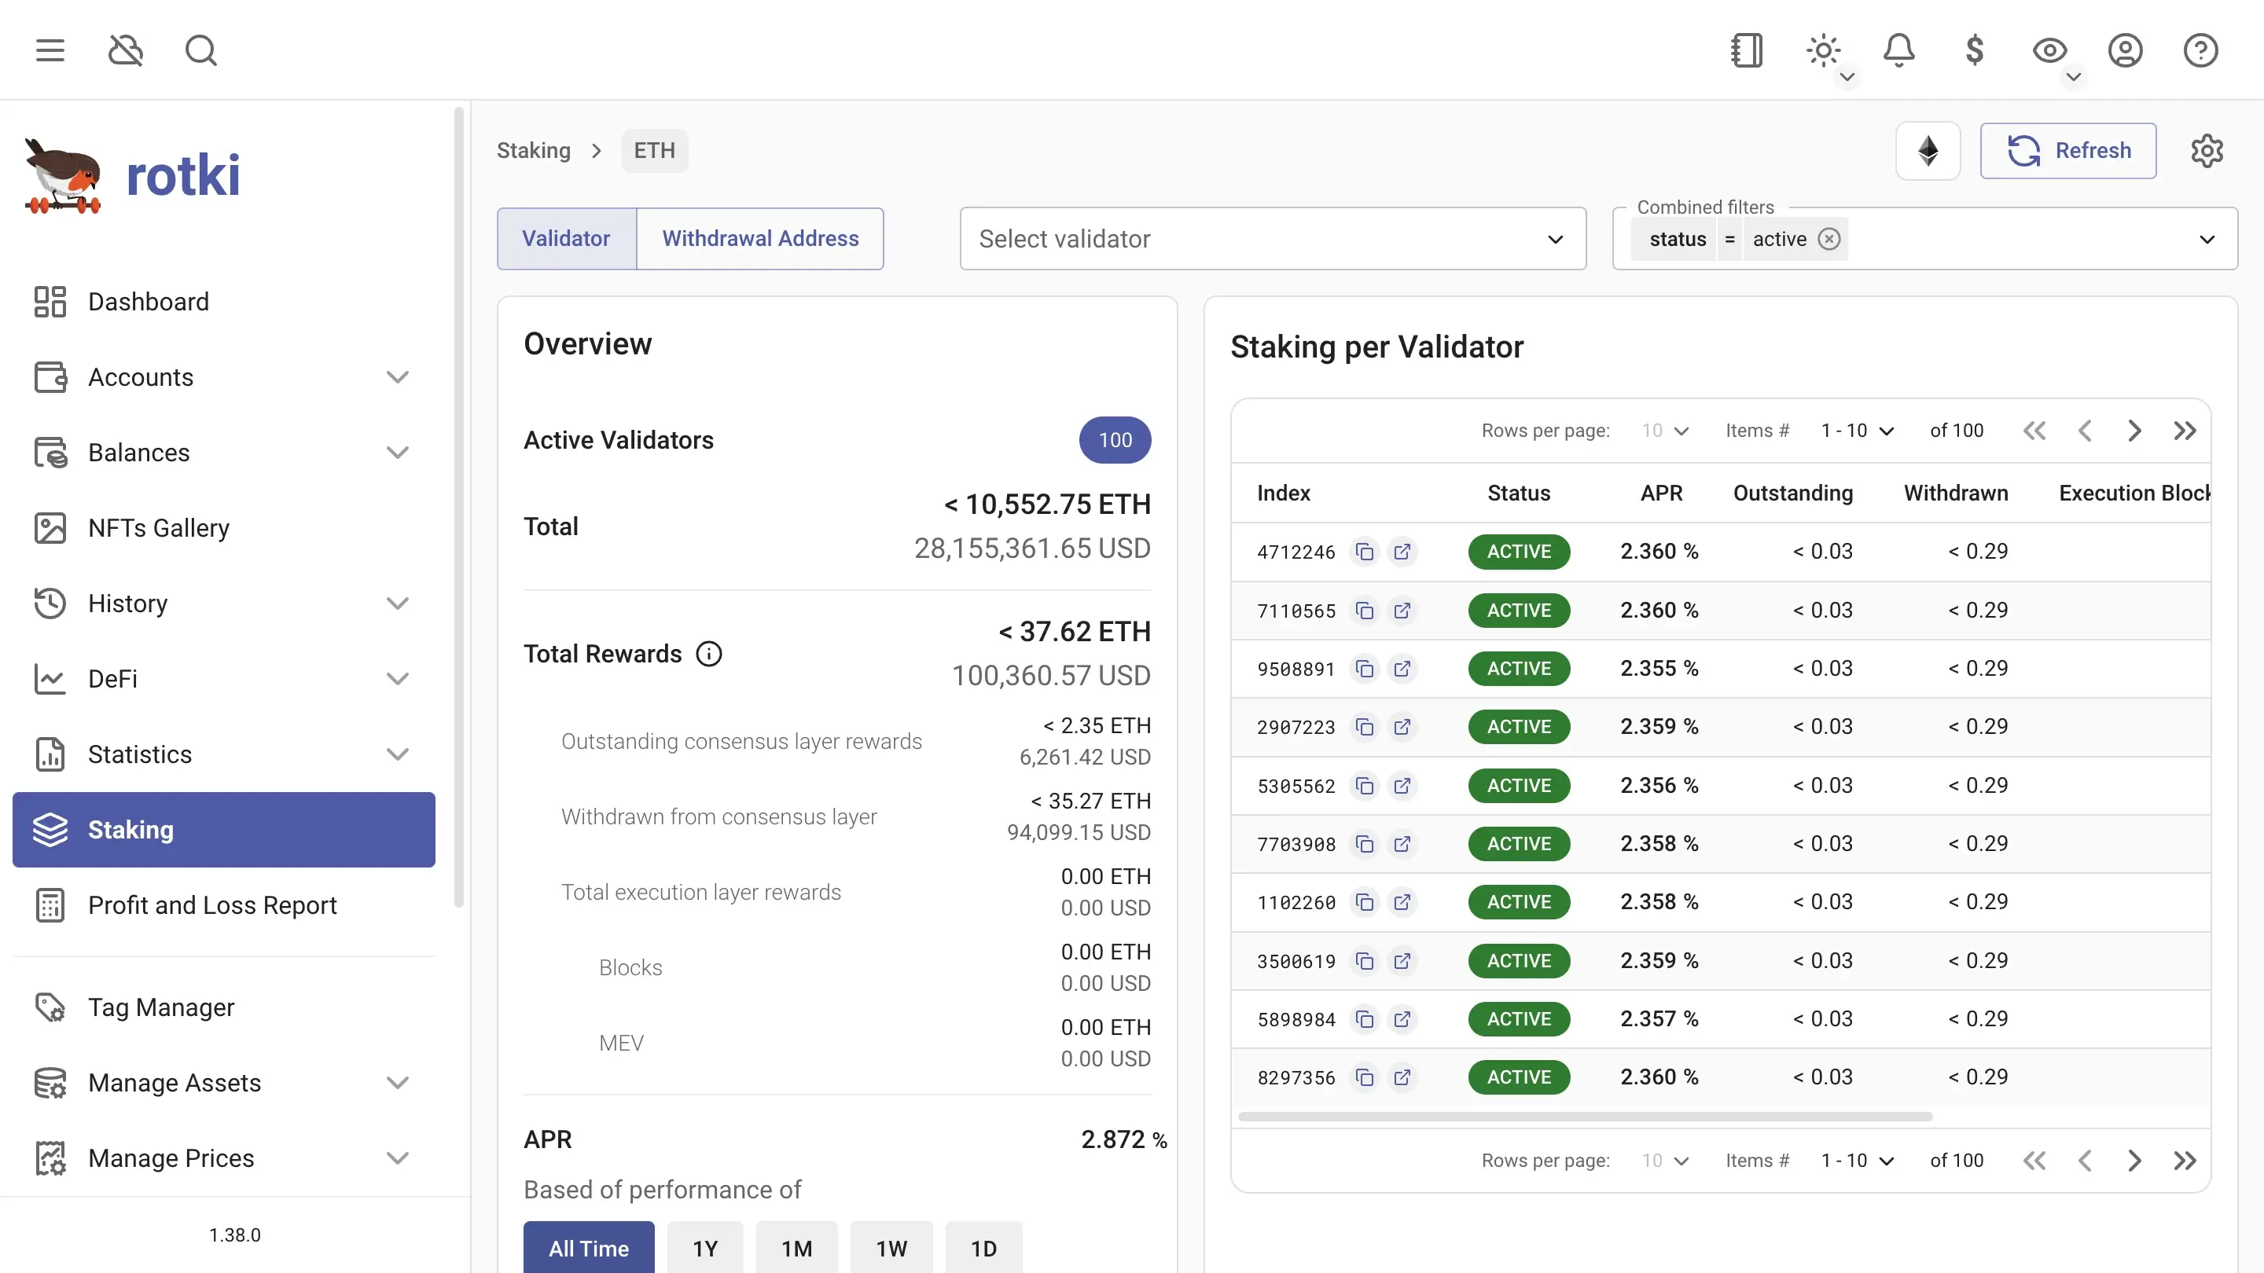The height and width of the screenshot is (1273, 2264).
Task: Copy validator index 7110565
Action: 1364,610
